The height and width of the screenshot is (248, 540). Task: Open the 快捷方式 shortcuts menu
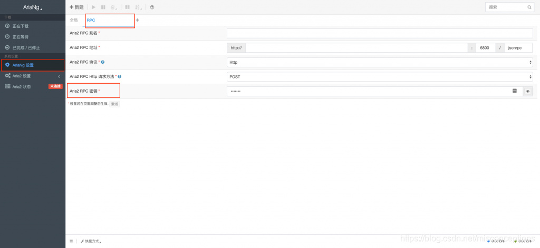(91, 242)
